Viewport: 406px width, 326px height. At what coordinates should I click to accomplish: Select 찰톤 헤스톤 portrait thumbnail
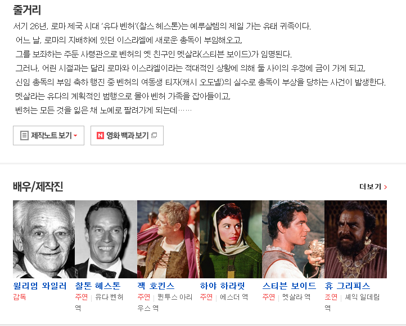coord(106,239)
